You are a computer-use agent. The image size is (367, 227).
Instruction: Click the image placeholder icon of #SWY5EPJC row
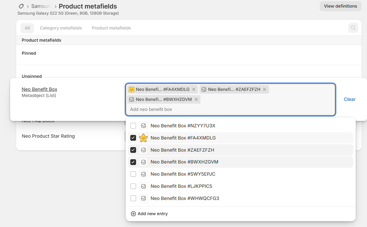[x=143, y=174]
